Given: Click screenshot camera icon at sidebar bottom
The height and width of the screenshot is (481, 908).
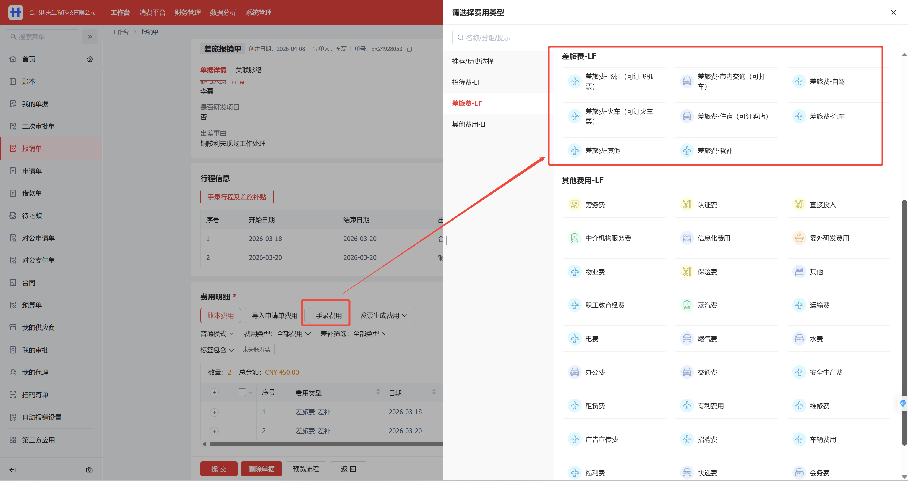Looking at the screenshot, I should click(x=89, y=469).
